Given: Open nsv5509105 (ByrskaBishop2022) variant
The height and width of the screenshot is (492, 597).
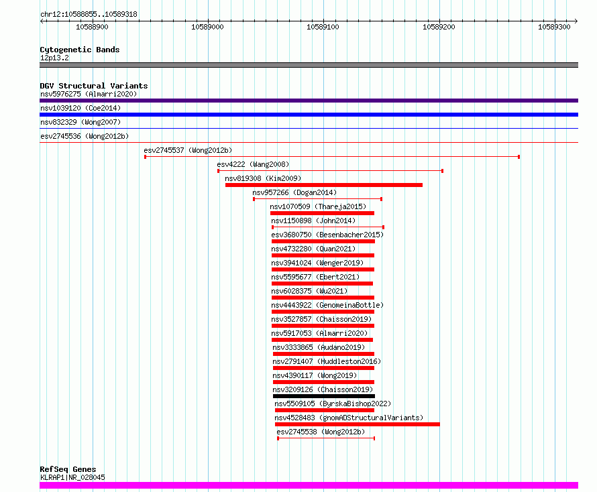Looking at the screenshot, I should coord(333,404).
